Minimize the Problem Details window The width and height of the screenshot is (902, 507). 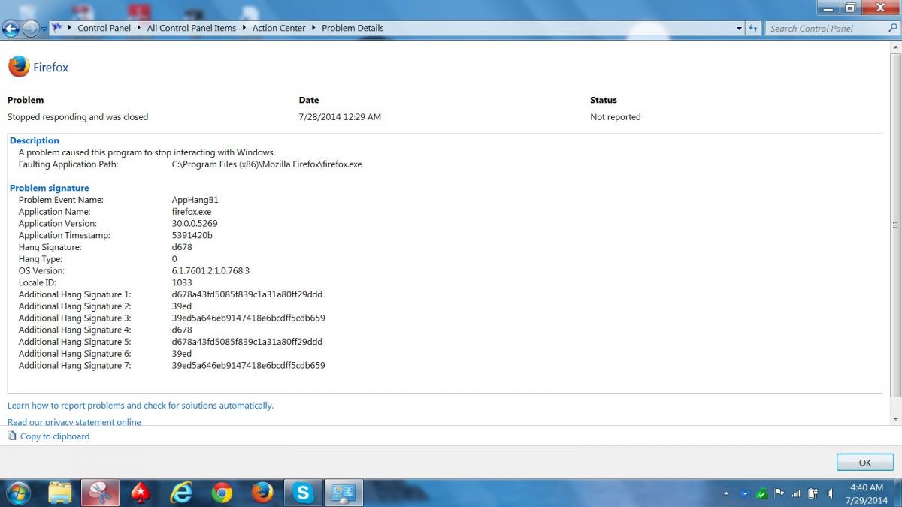point(829,7)
